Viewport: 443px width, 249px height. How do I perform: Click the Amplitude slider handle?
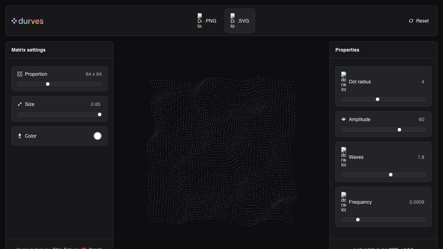pyautogui.click(x=399, y=130)
